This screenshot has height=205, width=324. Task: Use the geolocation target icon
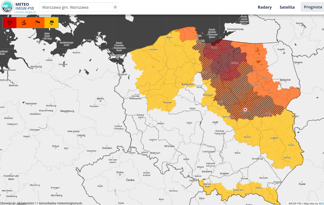115,7
